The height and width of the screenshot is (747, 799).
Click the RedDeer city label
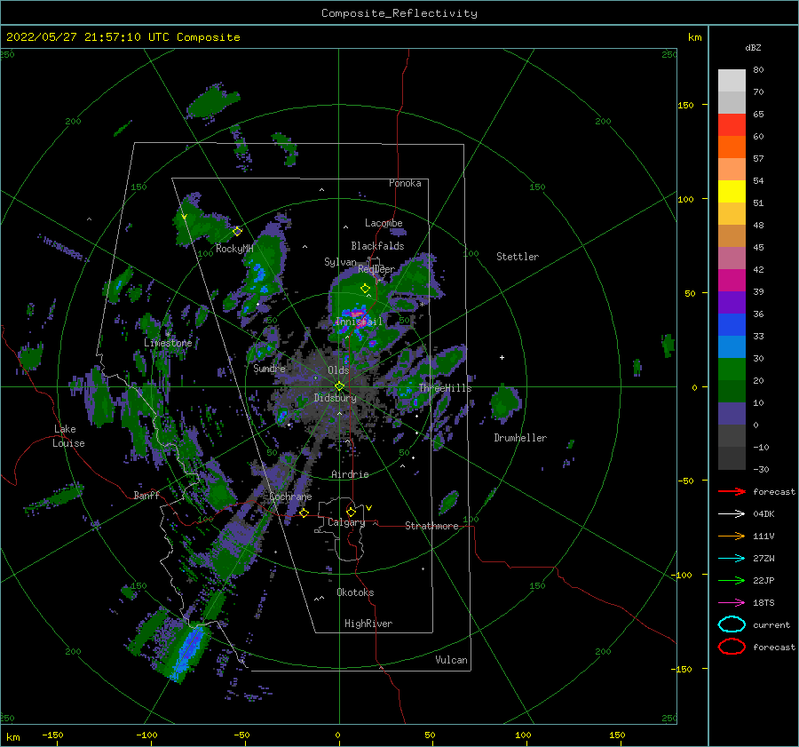376,269
